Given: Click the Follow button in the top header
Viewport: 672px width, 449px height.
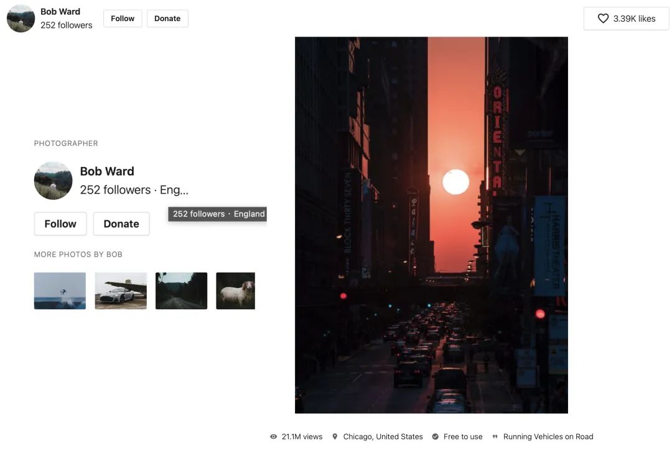Looking at the screenshot, I should (123, 19).
